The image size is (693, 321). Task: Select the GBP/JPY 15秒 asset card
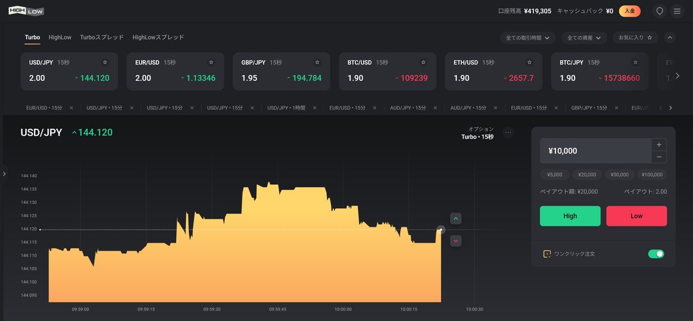pyautogui.click(x=281, y=72)
